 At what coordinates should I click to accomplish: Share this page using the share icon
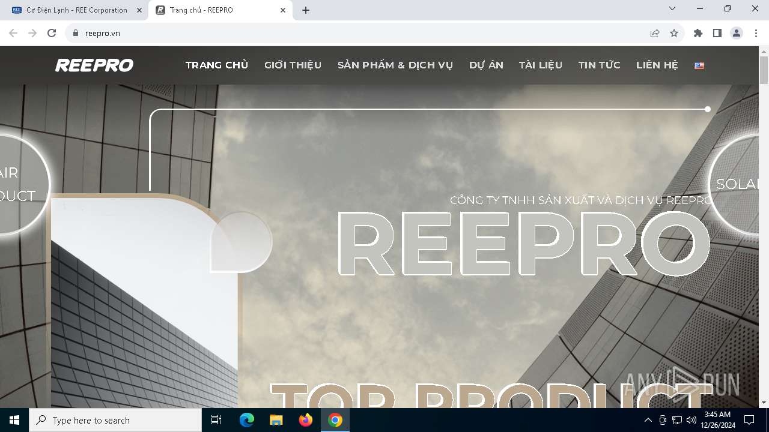pyautogui.click(x=655, y=33)
